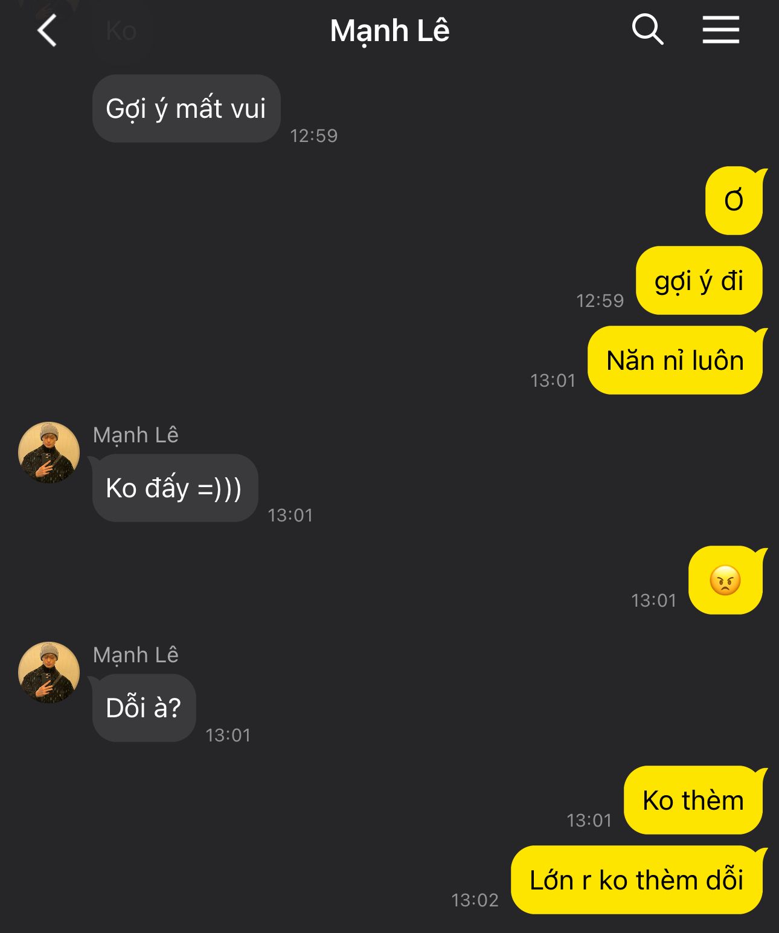This screenshot has width=779, height=933.
Task: Select the 'Năn nỉ luôn' message bubble
Action: (x=676, y=360)
